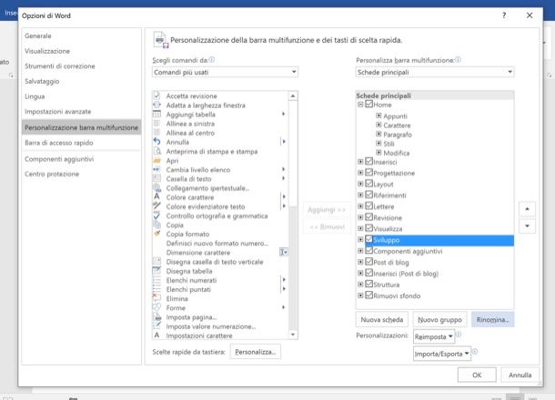This screenshot has height=400, width=555.
Task: Toggle the Struttura checkbox
Action: 368,284
